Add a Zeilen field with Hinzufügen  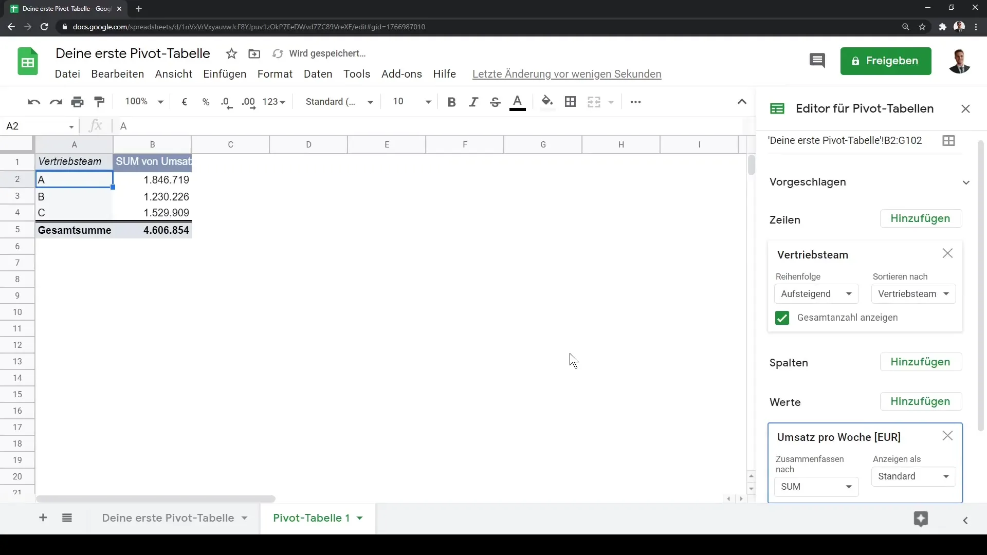coord(920,219)
